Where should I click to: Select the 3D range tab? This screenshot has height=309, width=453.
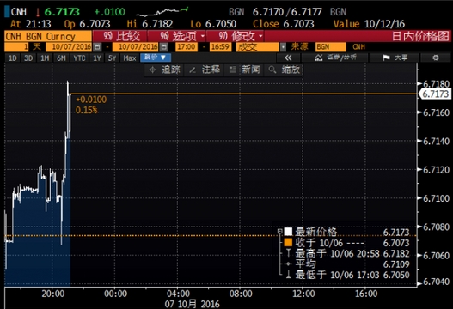(x=28, y=58)
